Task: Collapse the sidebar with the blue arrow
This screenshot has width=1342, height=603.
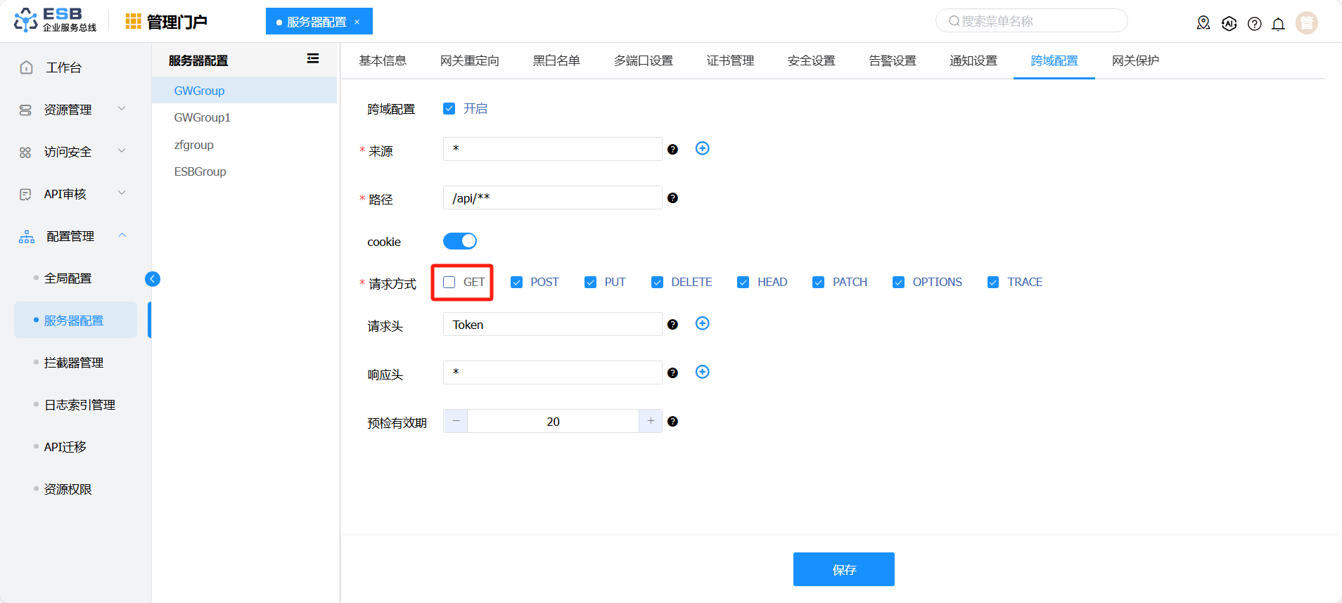Action: click(153, 279)
